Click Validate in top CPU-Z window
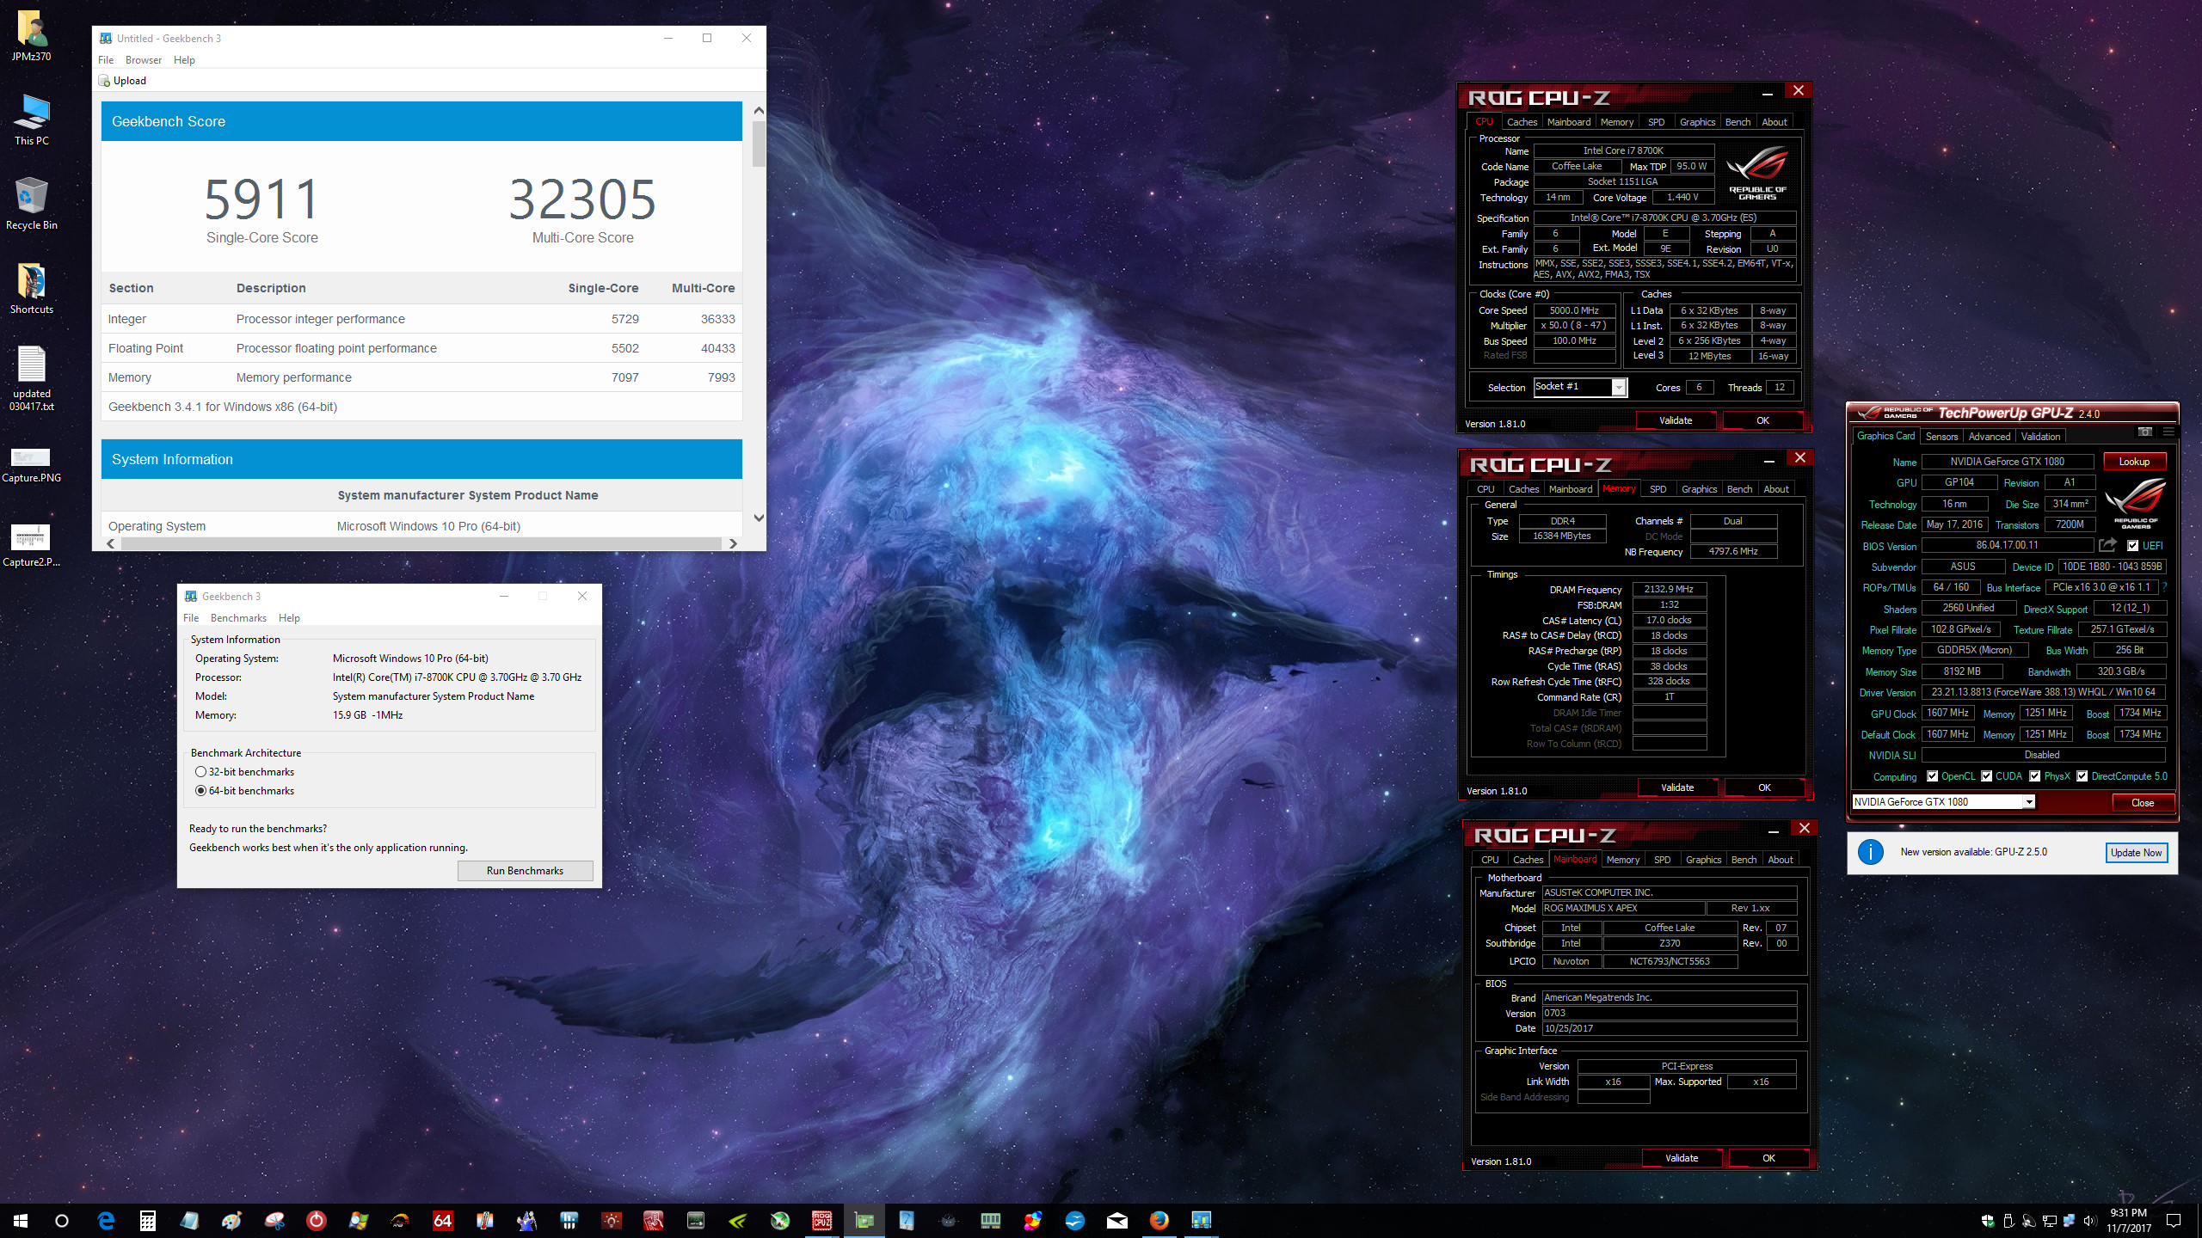The width and height of the screenshot is (2202, 1238). pos(1676,420)
